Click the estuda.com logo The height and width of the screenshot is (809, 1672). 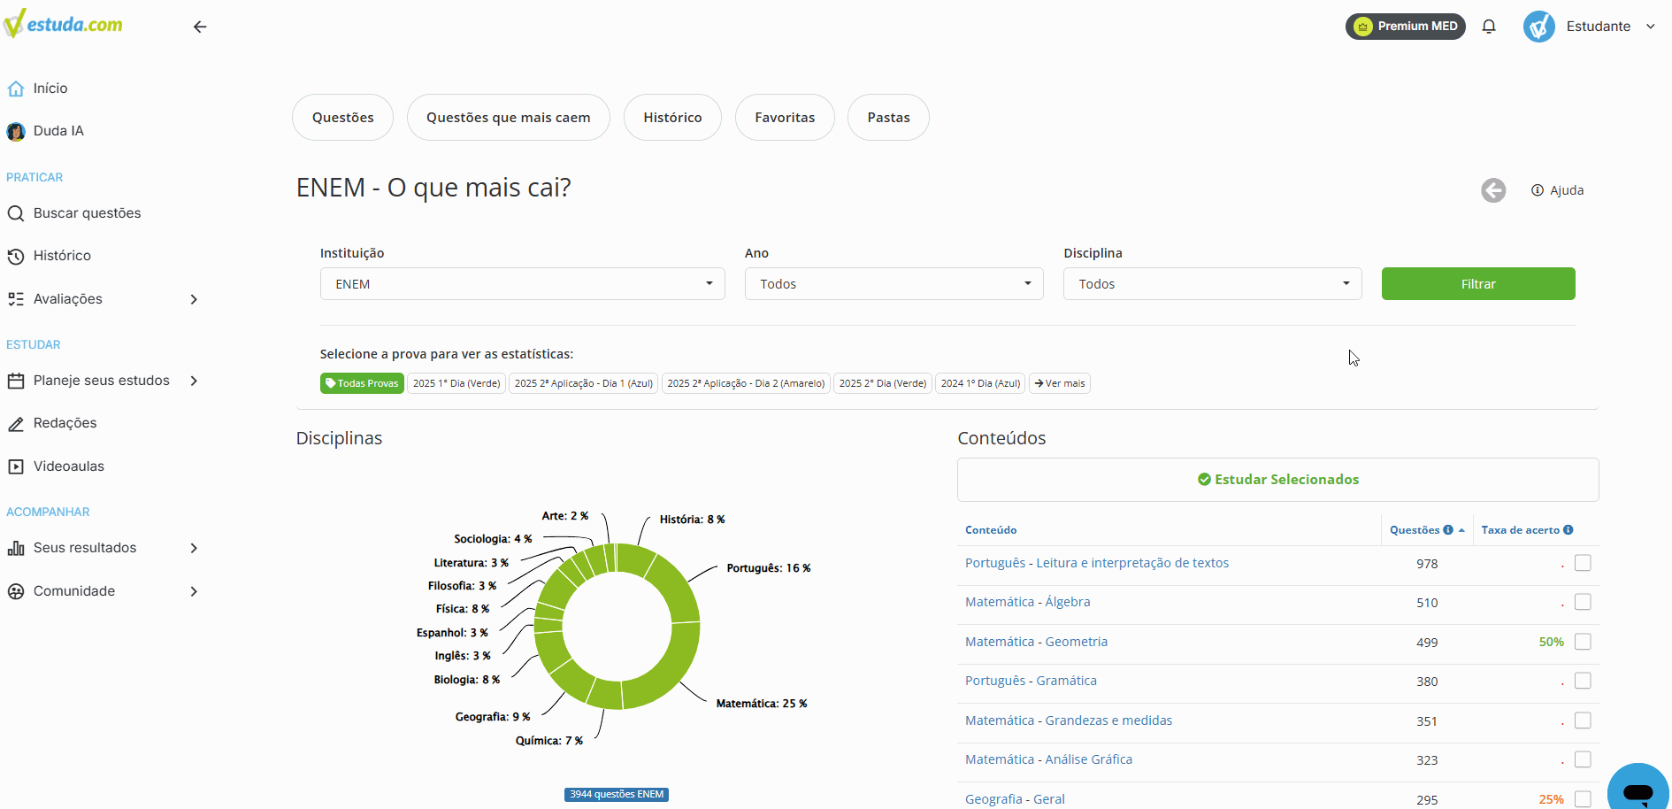[x=63, y=24]
